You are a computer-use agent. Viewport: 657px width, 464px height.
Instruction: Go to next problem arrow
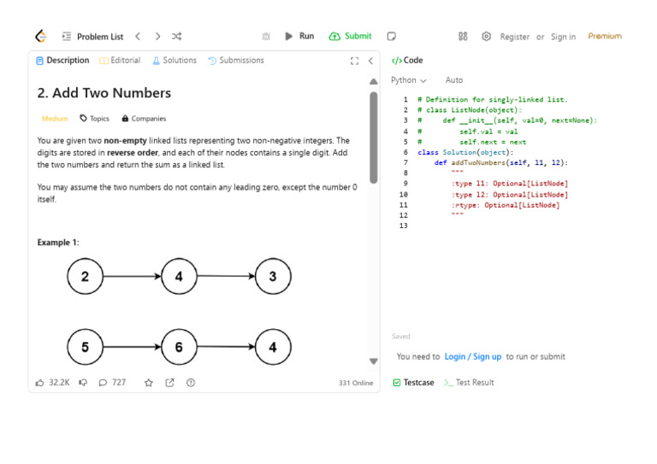click(157, 37)
